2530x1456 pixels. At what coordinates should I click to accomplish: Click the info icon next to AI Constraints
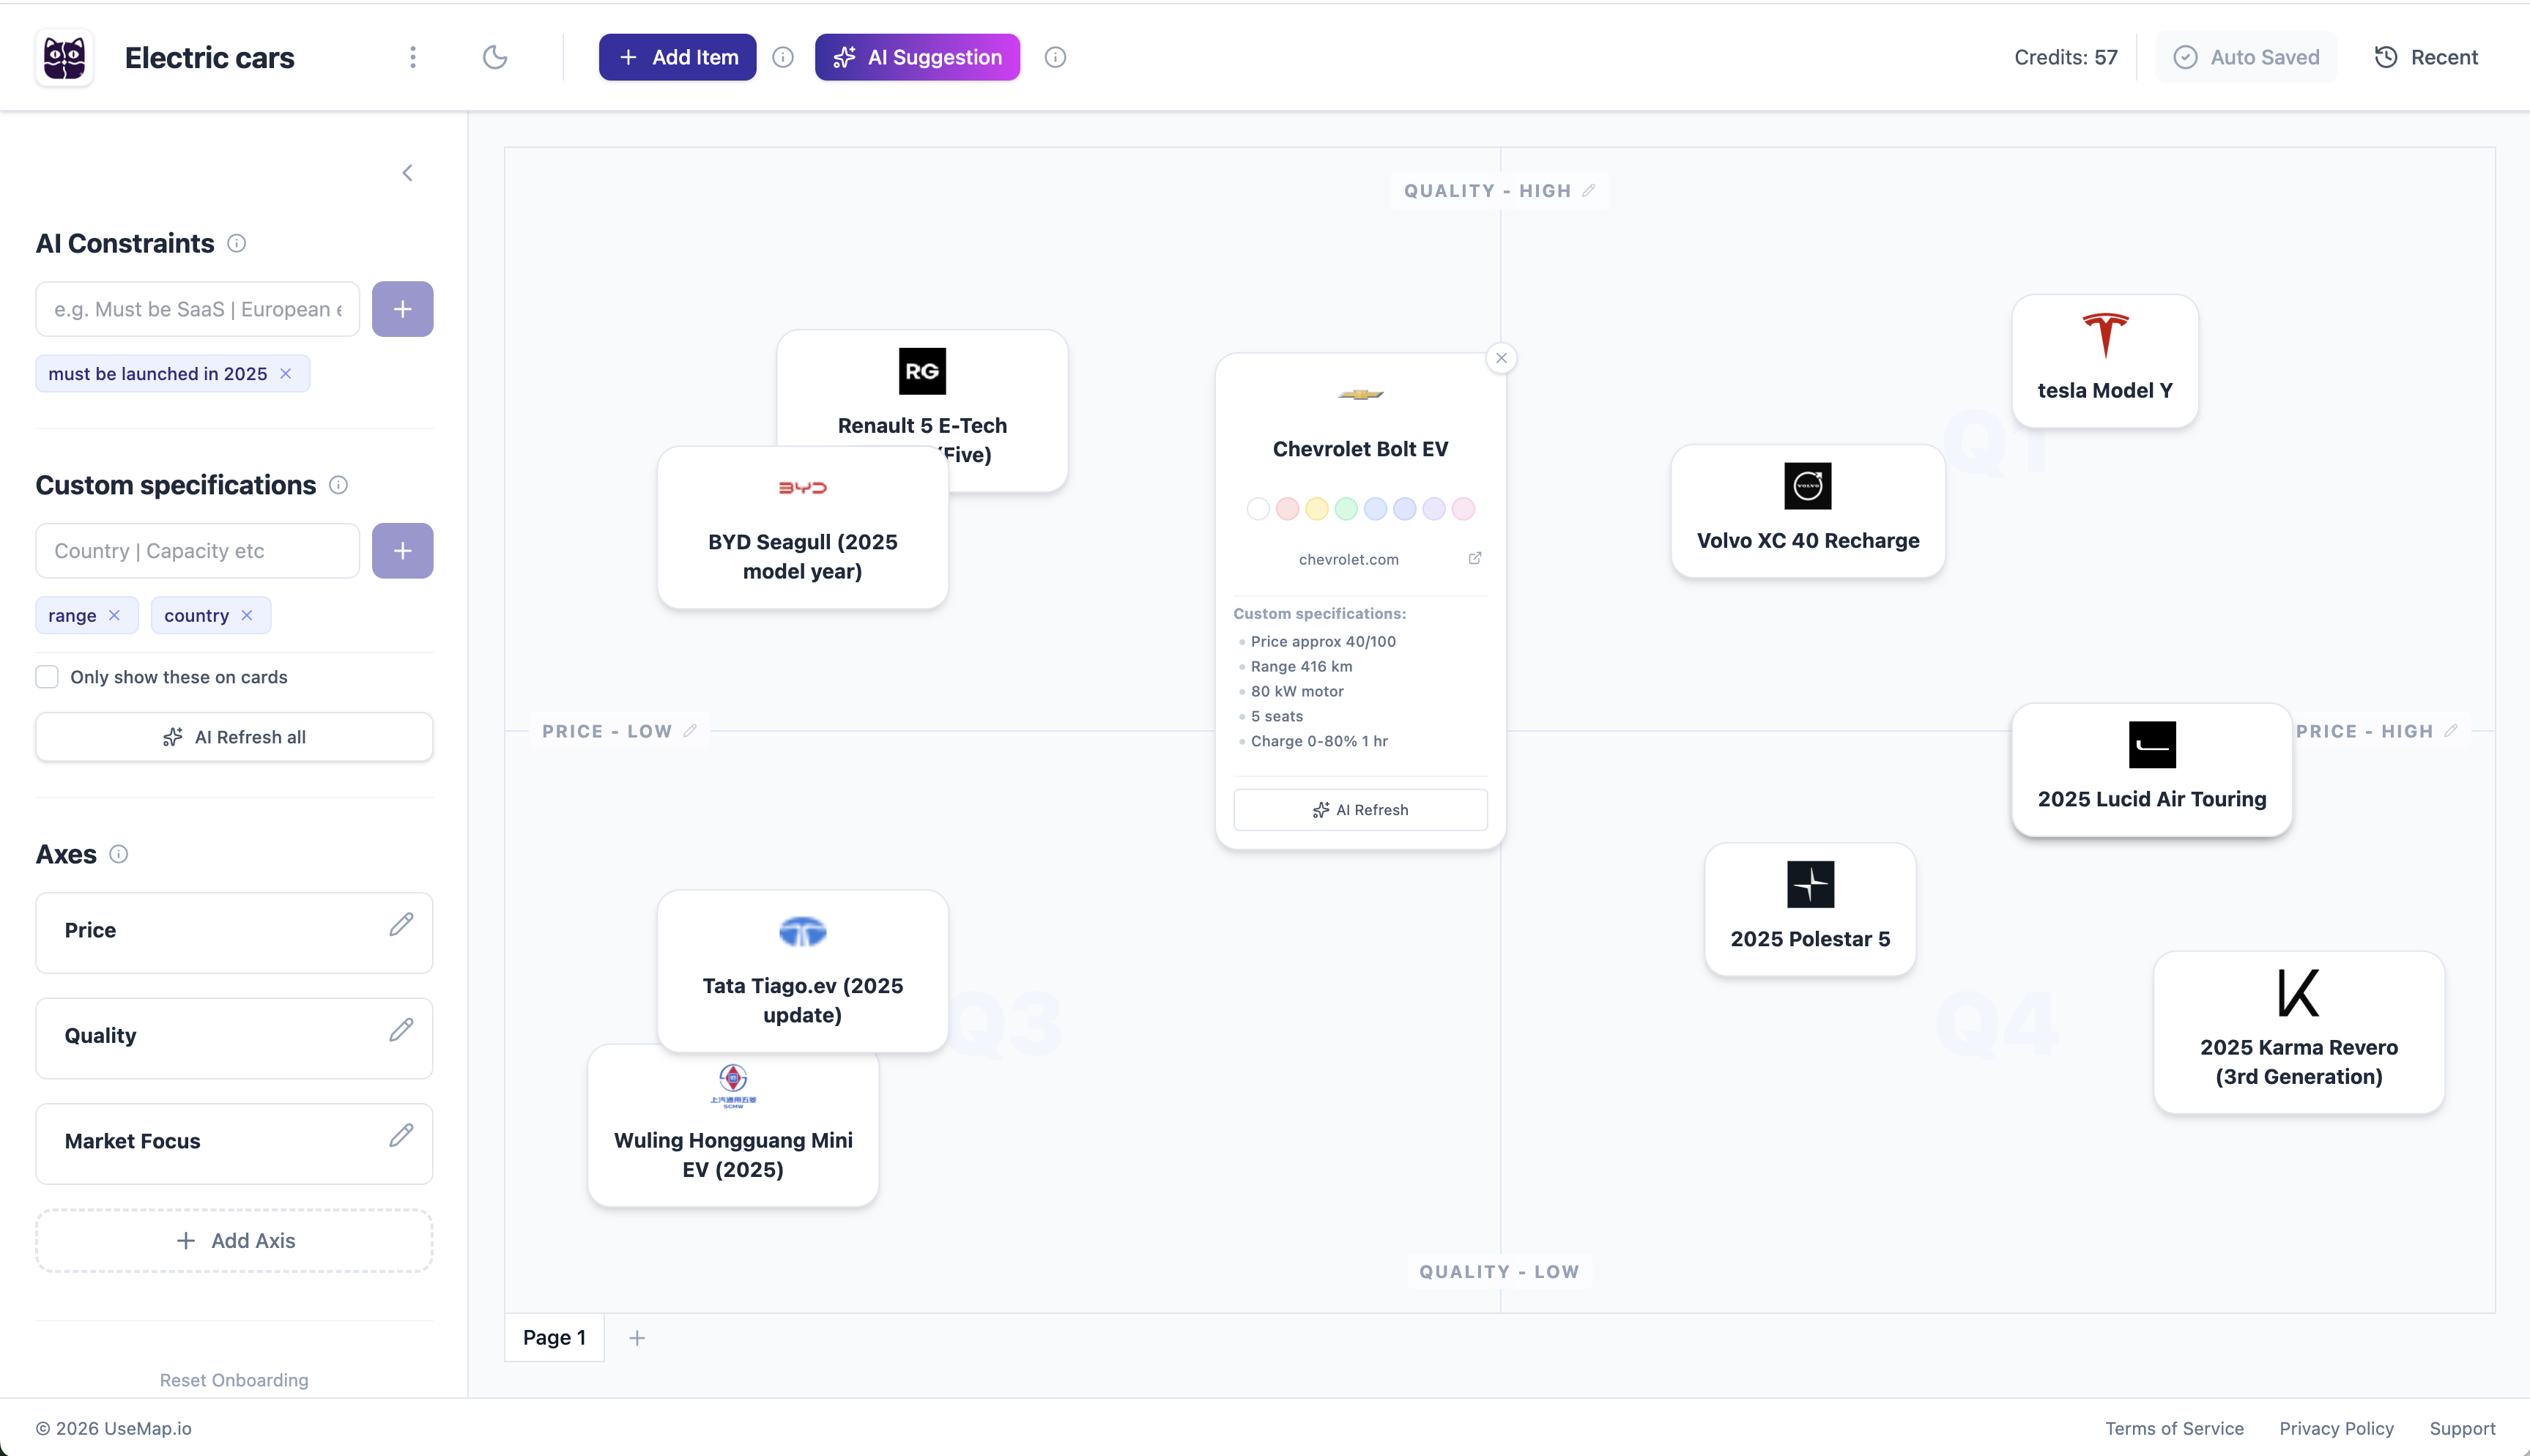pyautogui.click(x=236, y=243)
